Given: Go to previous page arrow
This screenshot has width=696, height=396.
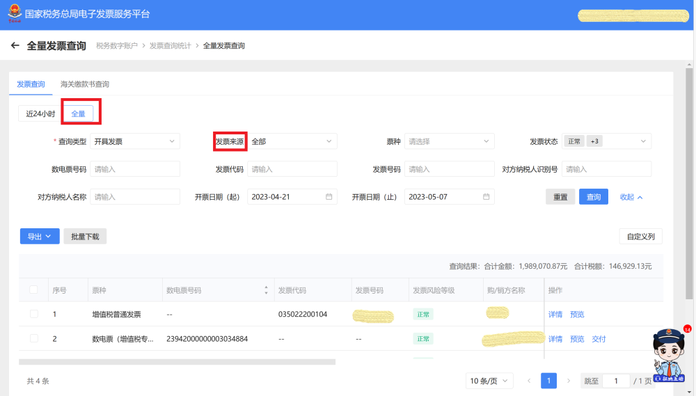Looking at the screenshot, I should (x=529, y=381).
